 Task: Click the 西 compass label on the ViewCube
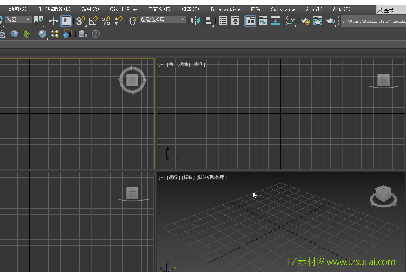(x=120, y=80)
